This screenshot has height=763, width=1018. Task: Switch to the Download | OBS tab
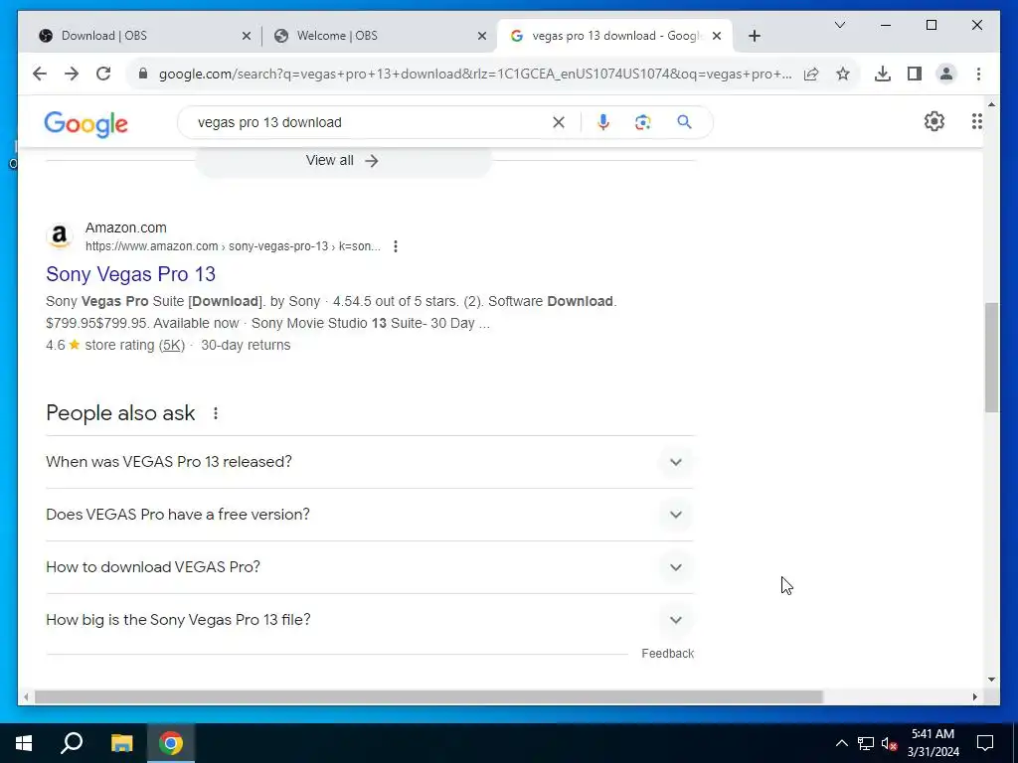[144, 36]
